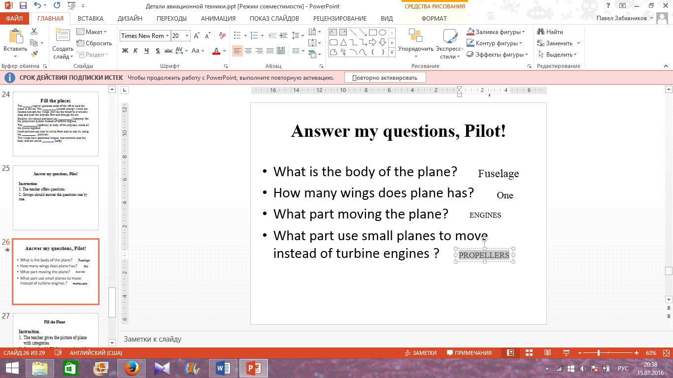
Task: Click the Clear All Formatting eraser icon
Action: click(222, 36)
